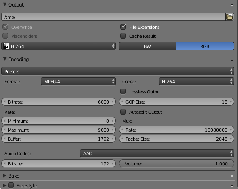The width and height of the screenshot is (238, 189).
Task: Increase Packet Size with right arrow
Action: [x=231, y=139]
